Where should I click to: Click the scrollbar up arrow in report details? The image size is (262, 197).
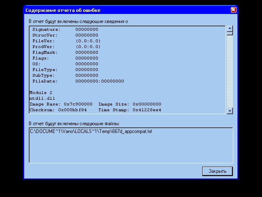coord(230,29)
